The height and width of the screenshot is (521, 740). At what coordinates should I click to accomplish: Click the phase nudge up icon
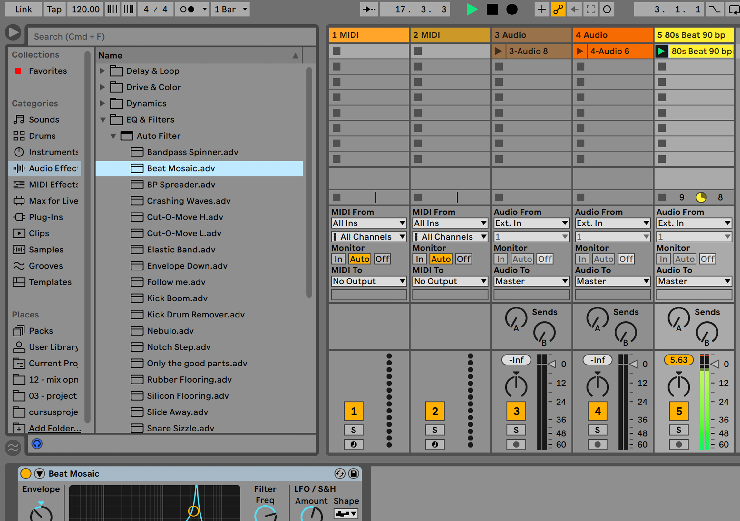(129, 9)
